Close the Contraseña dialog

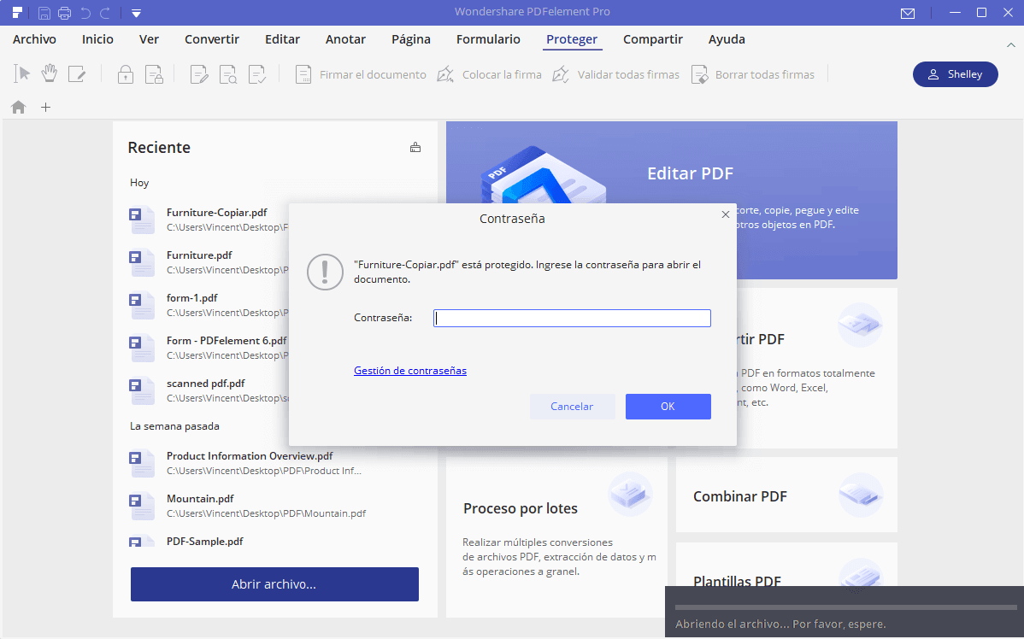coord(725,214)
